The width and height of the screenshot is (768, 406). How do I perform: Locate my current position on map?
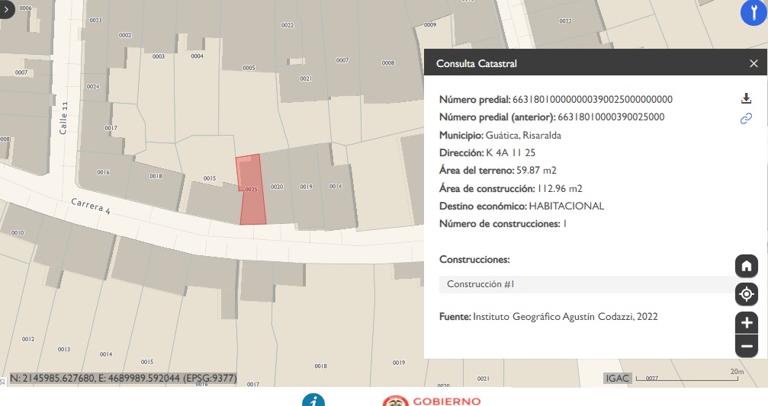click(746, 294)
